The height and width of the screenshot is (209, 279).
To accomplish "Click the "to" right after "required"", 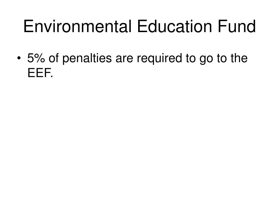I will pyautogui.click(x=190, y=59).
